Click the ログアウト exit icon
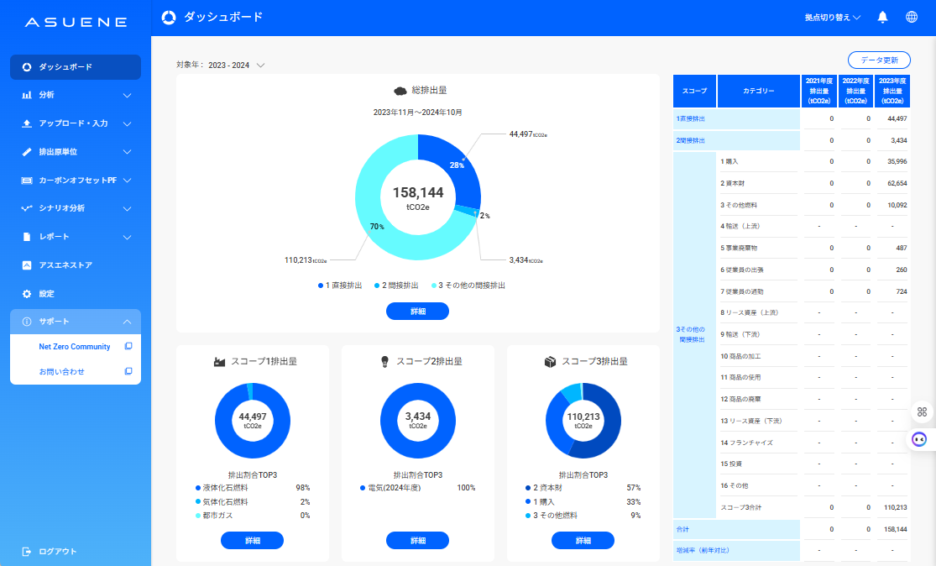This screenshot has height=566, width=936. pyautogui.click(x=26, y=552)
